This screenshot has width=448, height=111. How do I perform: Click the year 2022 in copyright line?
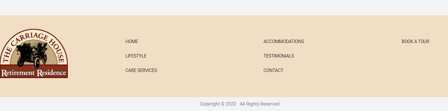click(x=231, y=104)
